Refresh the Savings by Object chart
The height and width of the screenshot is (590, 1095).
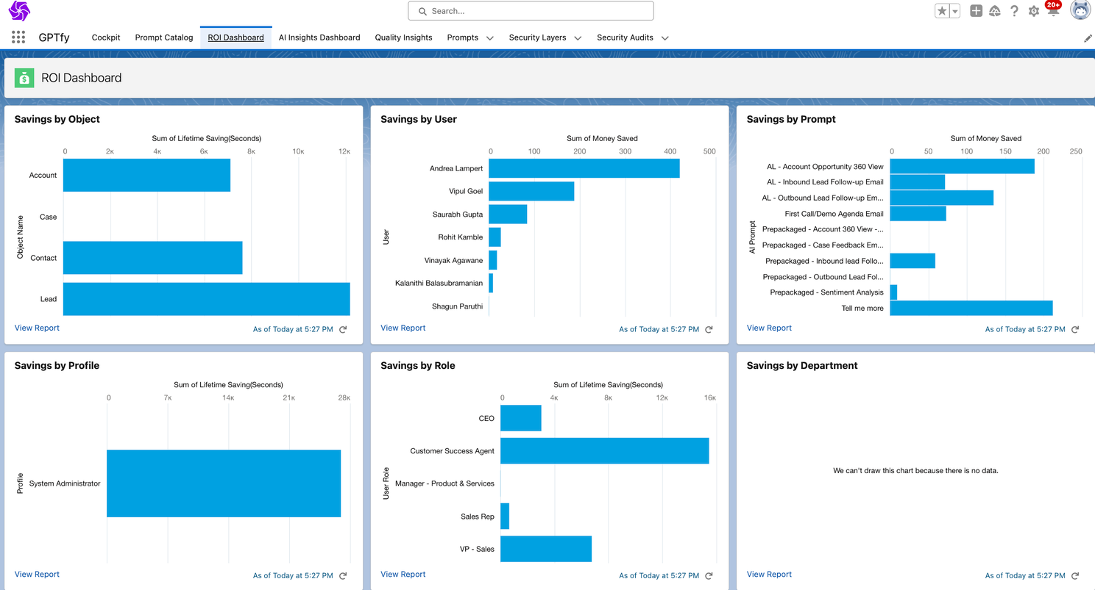click(343, 329)
